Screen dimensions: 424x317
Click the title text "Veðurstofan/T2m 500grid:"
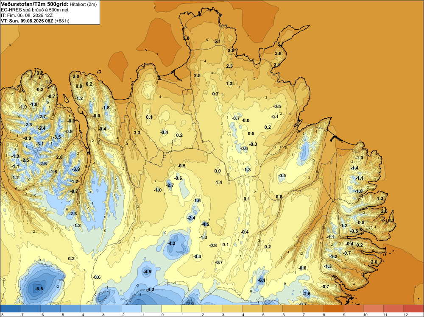35,4
